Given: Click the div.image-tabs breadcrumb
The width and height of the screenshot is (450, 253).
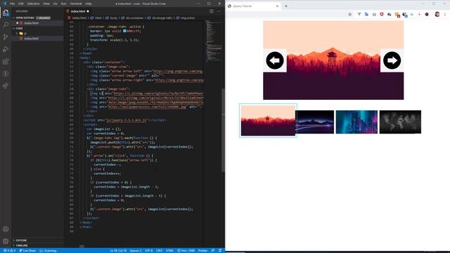Looking at the screenshot, I should coord(160,18).
